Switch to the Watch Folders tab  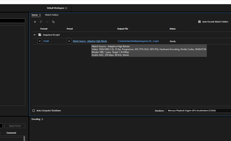point(52,15)
